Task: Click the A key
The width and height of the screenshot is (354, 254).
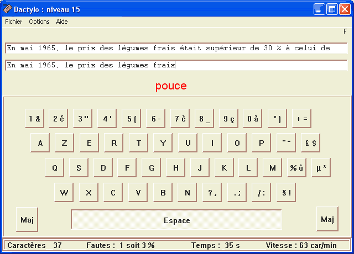Action: coord(40,143)
